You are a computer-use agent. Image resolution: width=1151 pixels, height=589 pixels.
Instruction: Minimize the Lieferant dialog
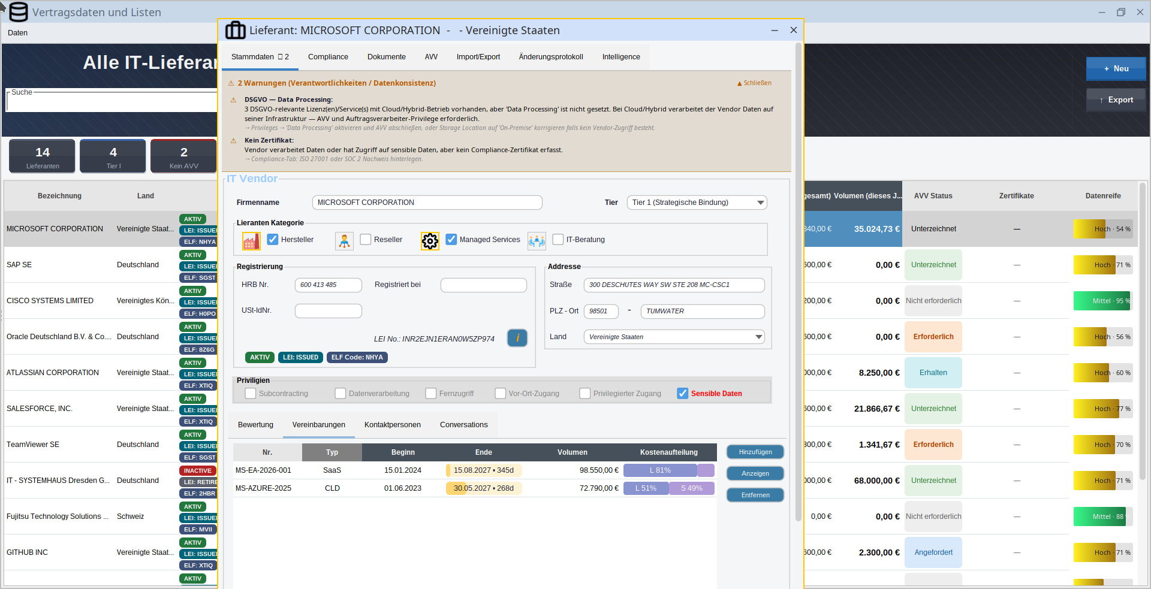(x=775, y=30)
